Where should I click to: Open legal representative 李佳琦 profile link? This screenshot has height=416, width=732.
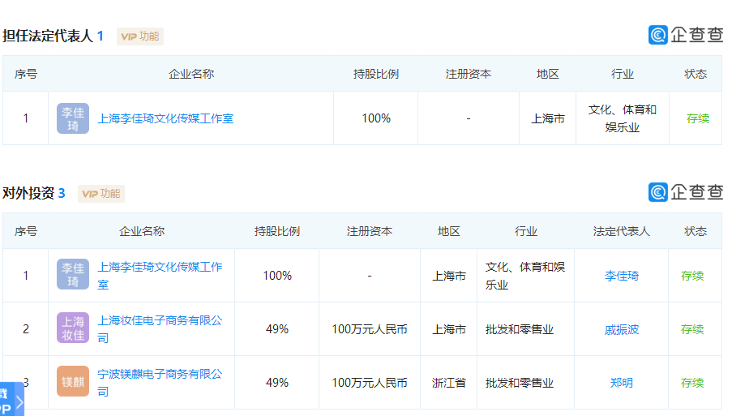(622, 276)
